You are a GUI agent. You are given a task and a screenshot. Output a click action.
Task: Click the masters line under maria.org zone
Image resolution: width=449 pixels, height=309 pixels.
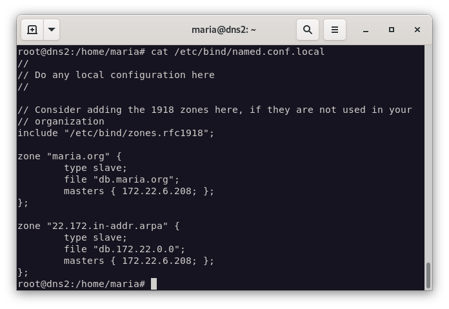139,191
